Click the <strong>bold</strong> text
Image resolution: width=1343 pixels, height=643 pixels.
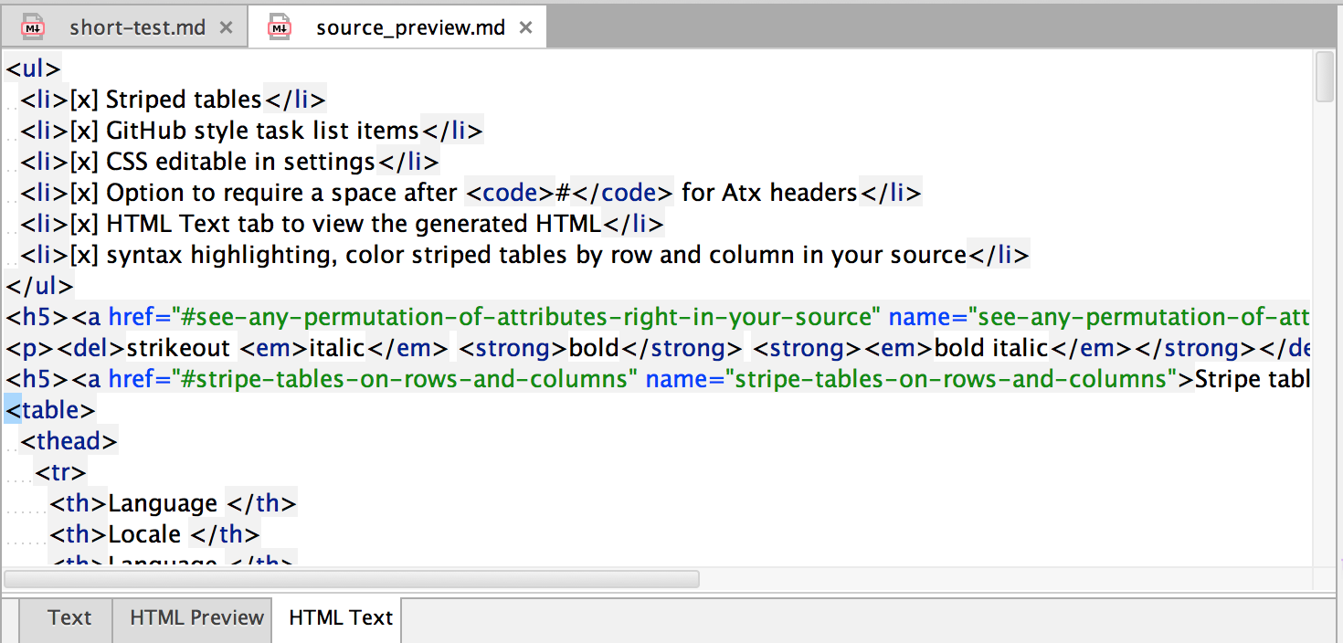(x=600, y=348)
